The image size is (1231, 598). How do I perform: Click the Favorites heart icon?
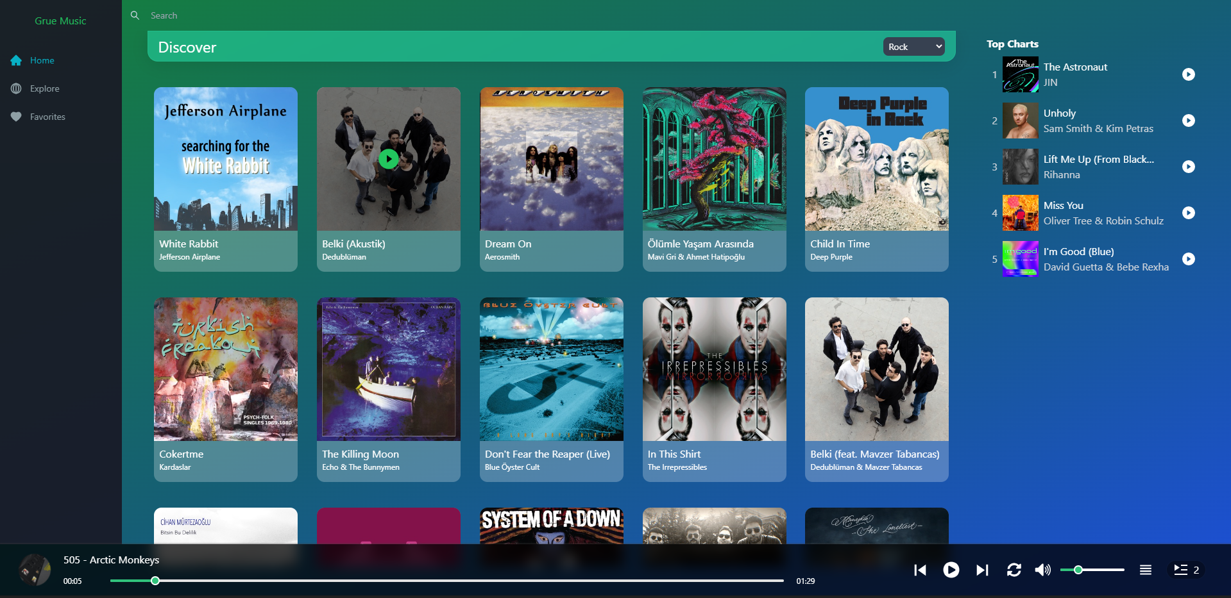(x=16, y=117)
